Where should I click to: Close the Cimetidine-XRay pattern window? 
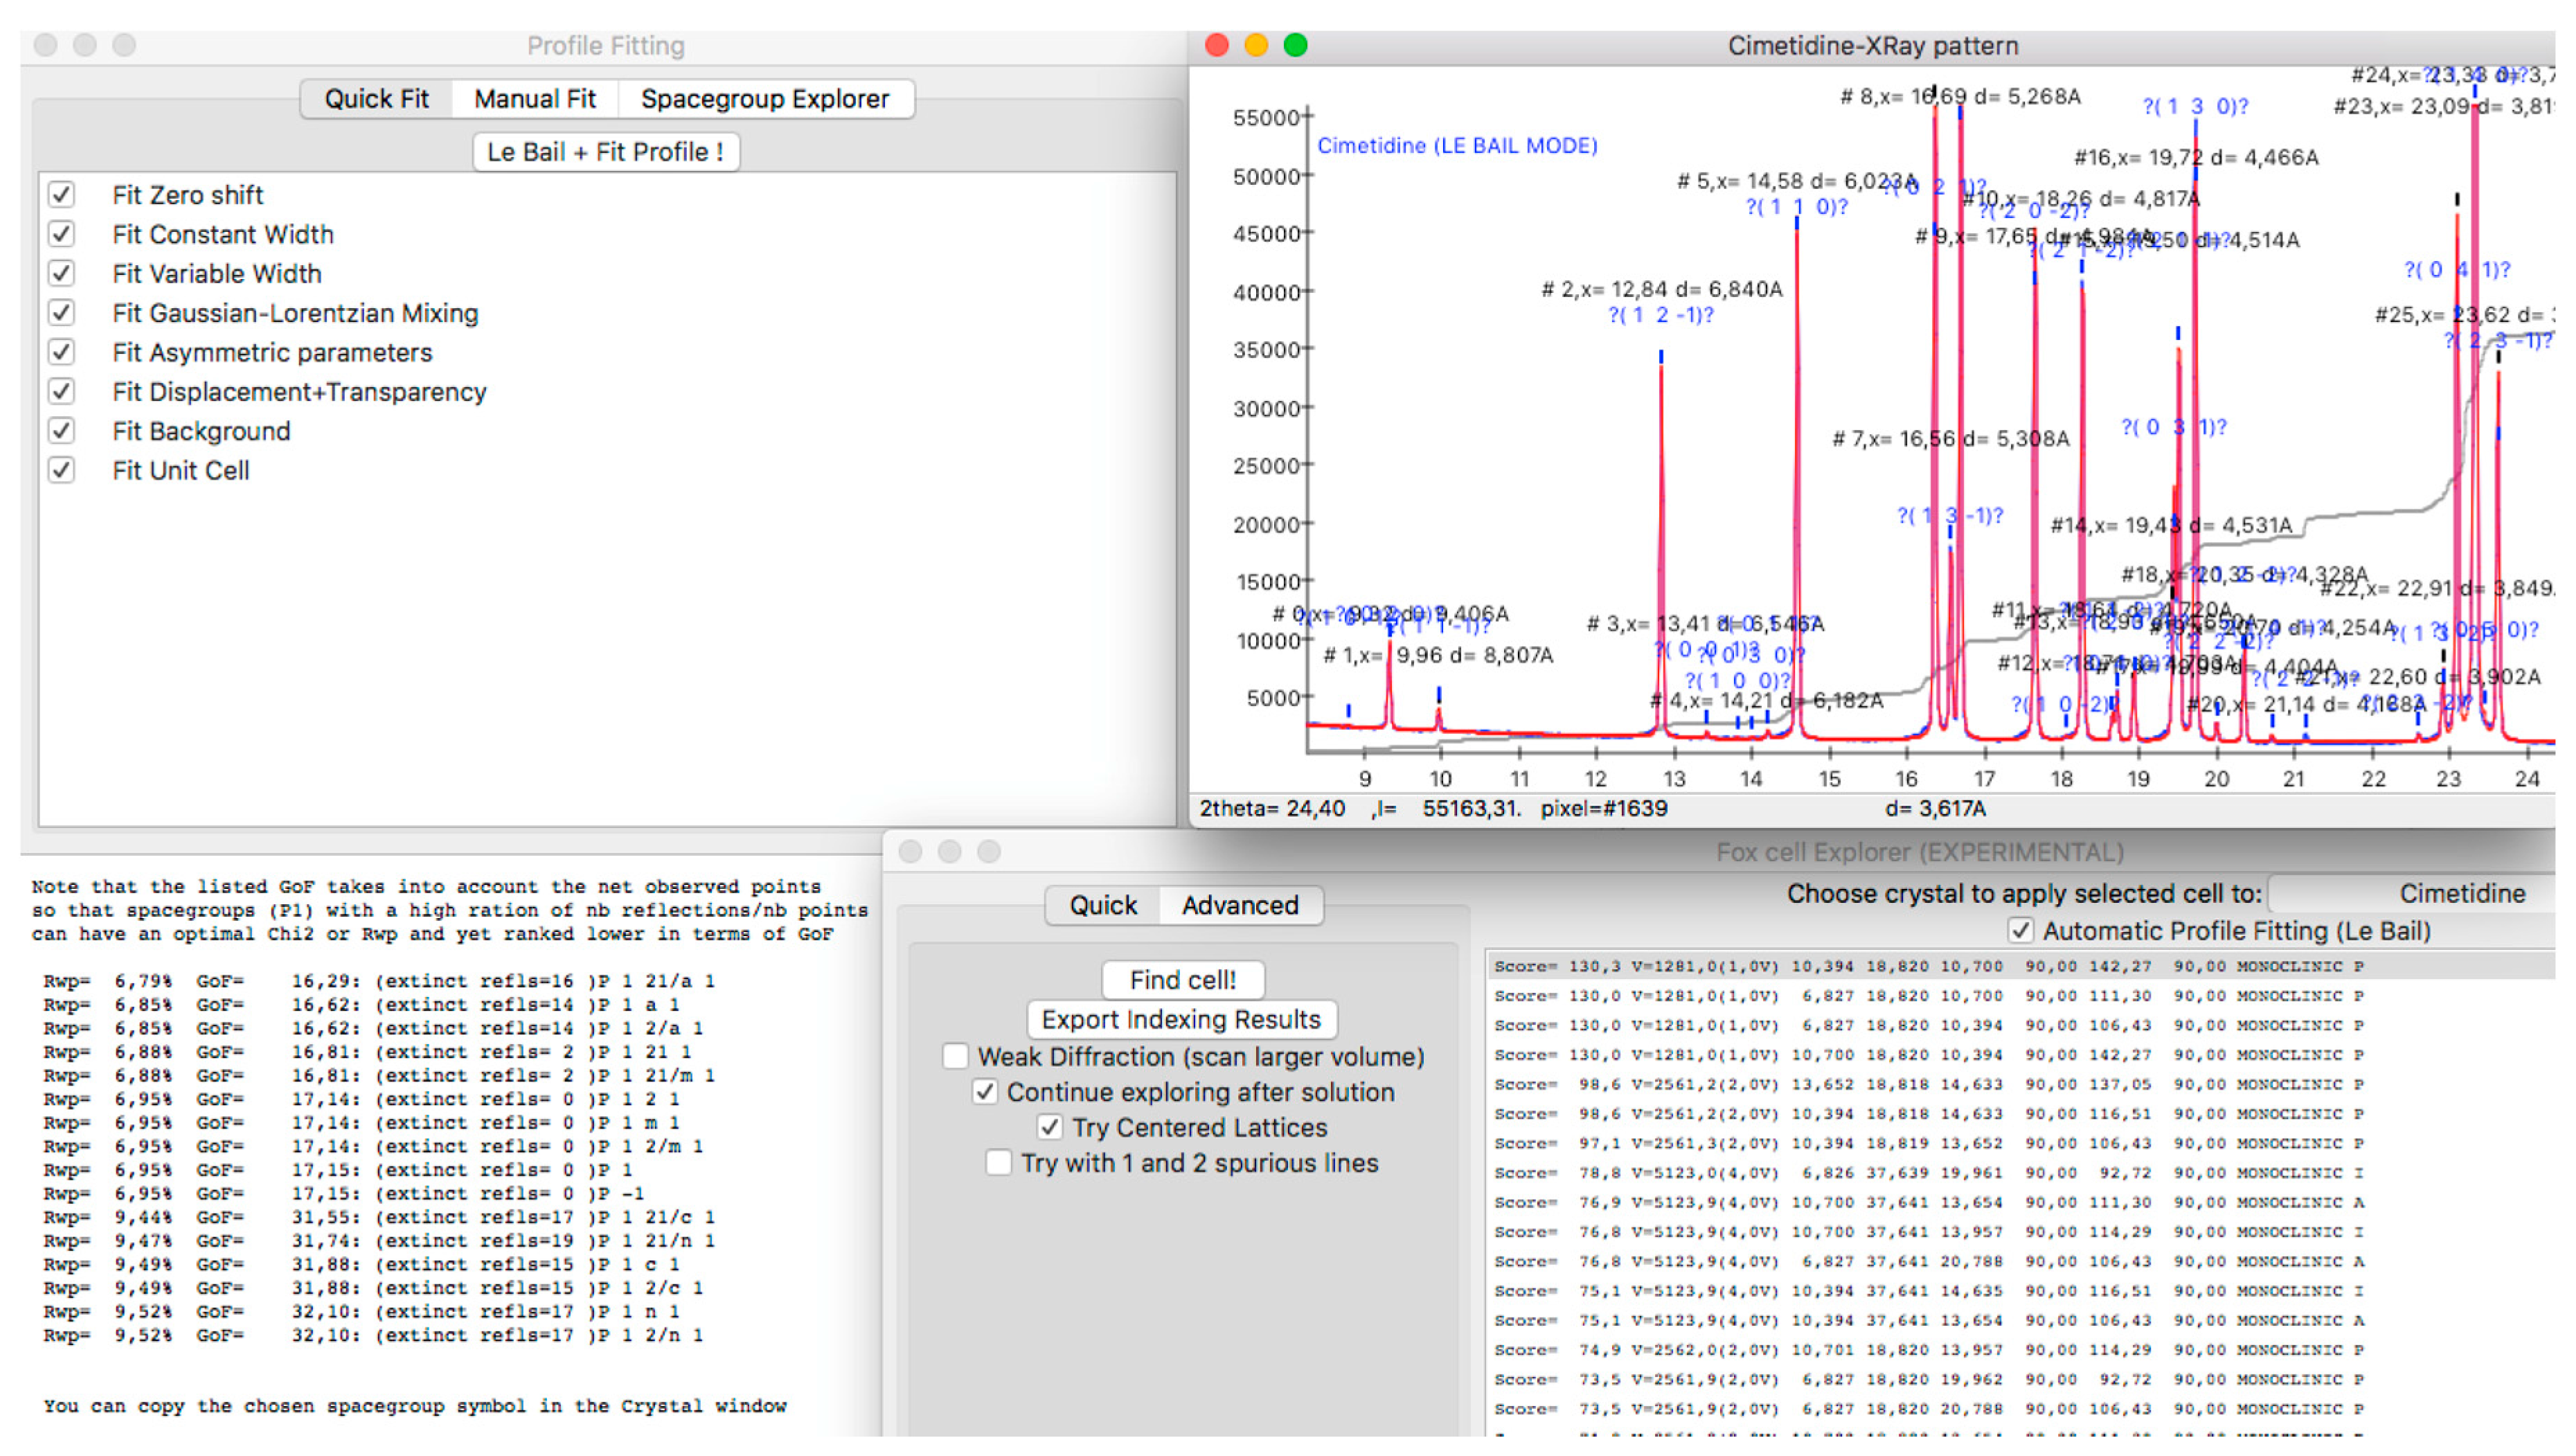pos(1216,45)
